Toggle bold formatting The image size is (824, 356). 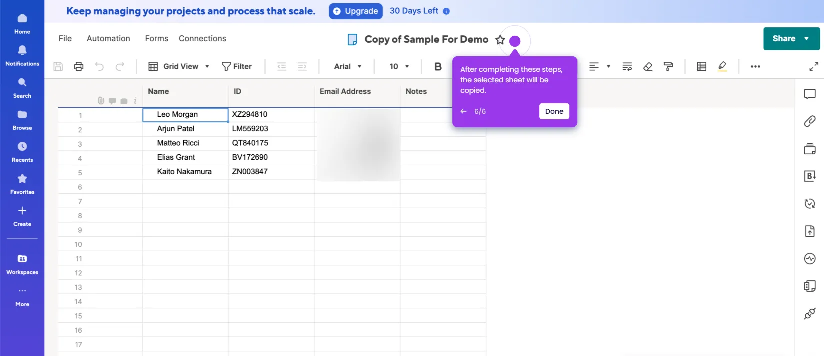tap(438, 66)
